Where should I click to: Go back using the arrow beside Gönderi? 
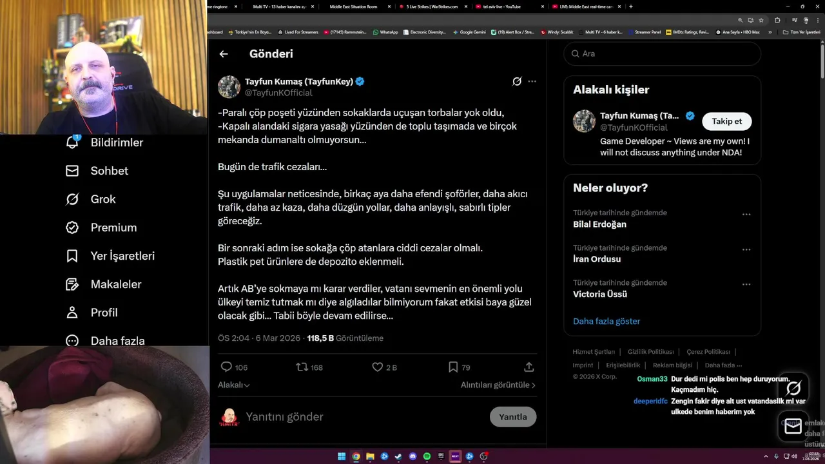224,54
